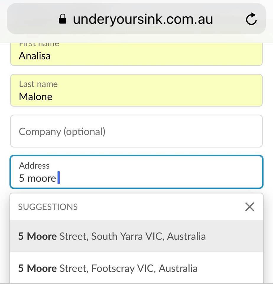Tap the padlock security icon
This screenshot has height=284, width=273.
63,19
